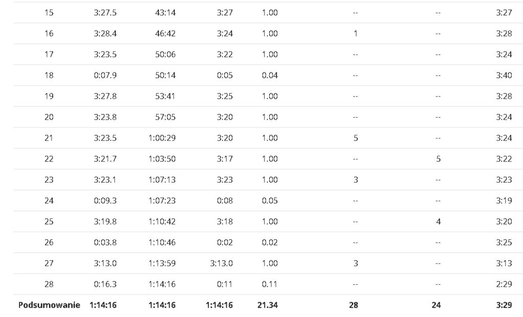Select lap 27 moving time 3:13.0
This screenshot has width=523, height=317.
(221, 263)
